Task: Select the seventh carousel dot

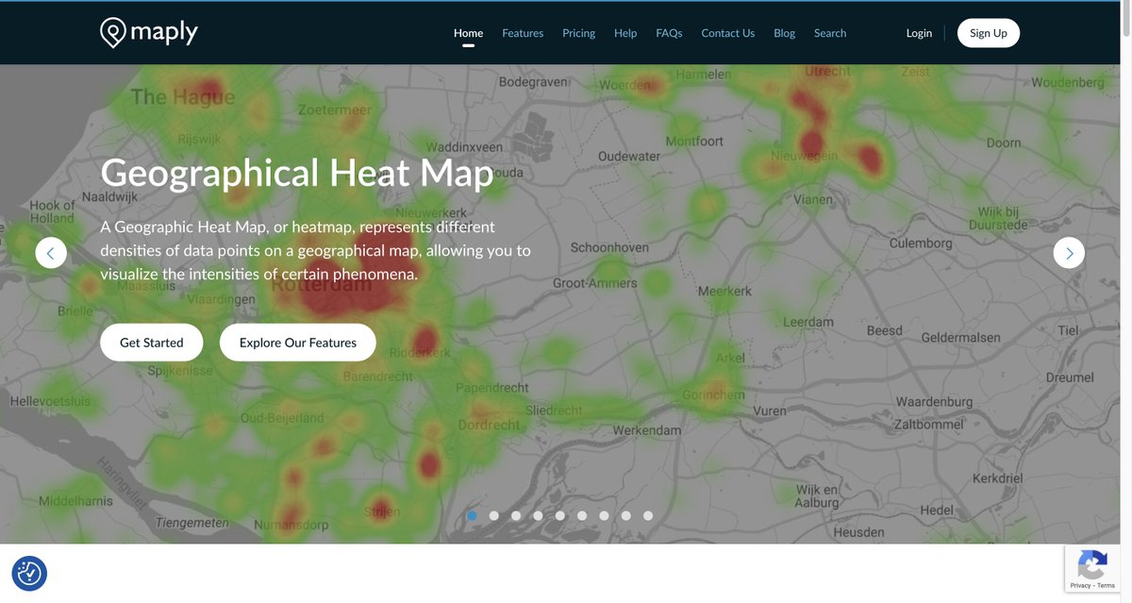Action: pos(604,516)
